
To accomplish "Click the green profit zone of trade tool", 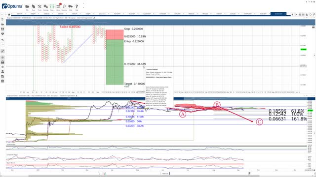I will (x=115, y=62).
